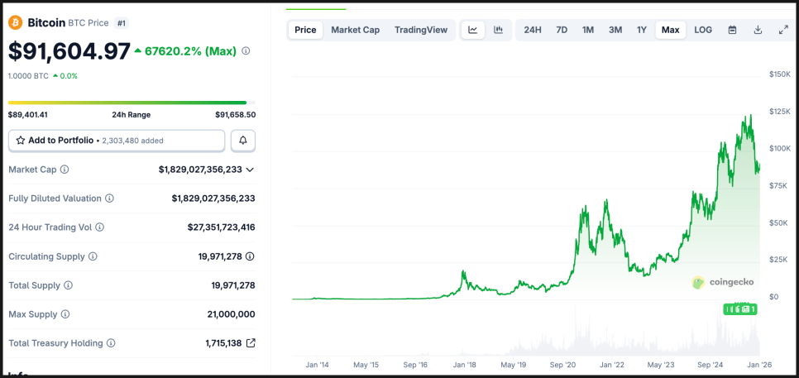Show info tooltip for Max Supply
The image size is (799, 378).
point(65,314)
